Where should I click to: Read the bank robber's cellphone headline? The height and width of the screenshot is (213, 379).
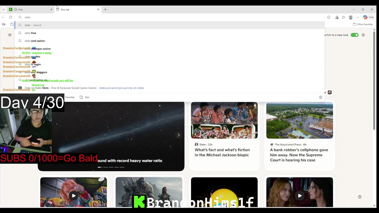pos(299,155)
